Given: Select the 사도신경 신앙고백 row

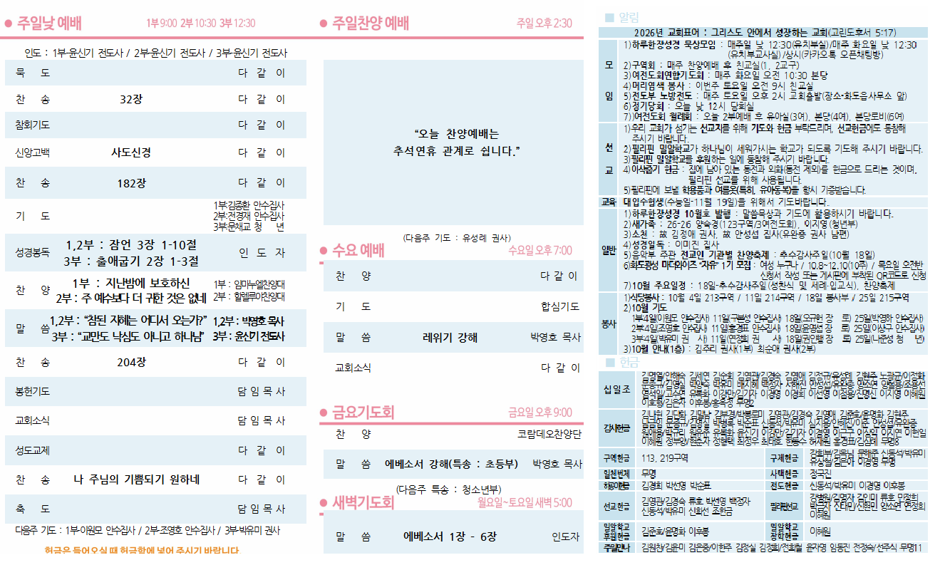Looking at the screenshot, I should pos(156,152).
